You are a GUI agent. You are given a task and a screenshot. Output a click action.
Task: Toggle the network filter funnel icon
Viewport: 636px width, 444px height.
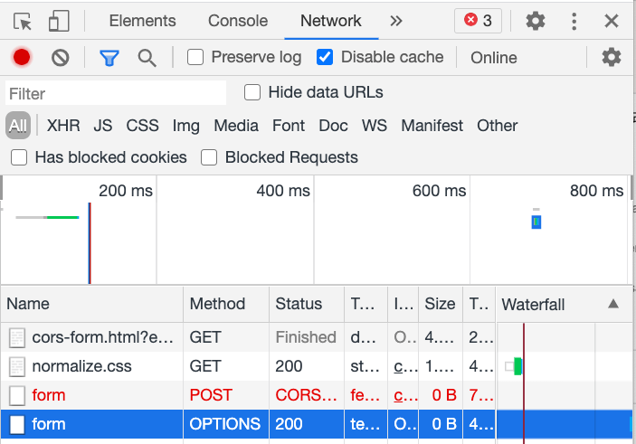point(109,58)
